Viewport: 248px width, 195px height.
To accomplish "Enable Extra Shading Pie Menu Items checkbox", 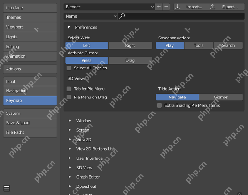I will pyautogui.click(x=160, y=105).
